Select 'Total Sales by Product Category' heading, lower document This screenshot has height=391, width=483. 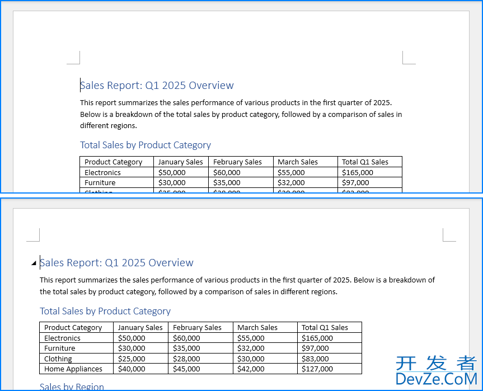(105, 311)
